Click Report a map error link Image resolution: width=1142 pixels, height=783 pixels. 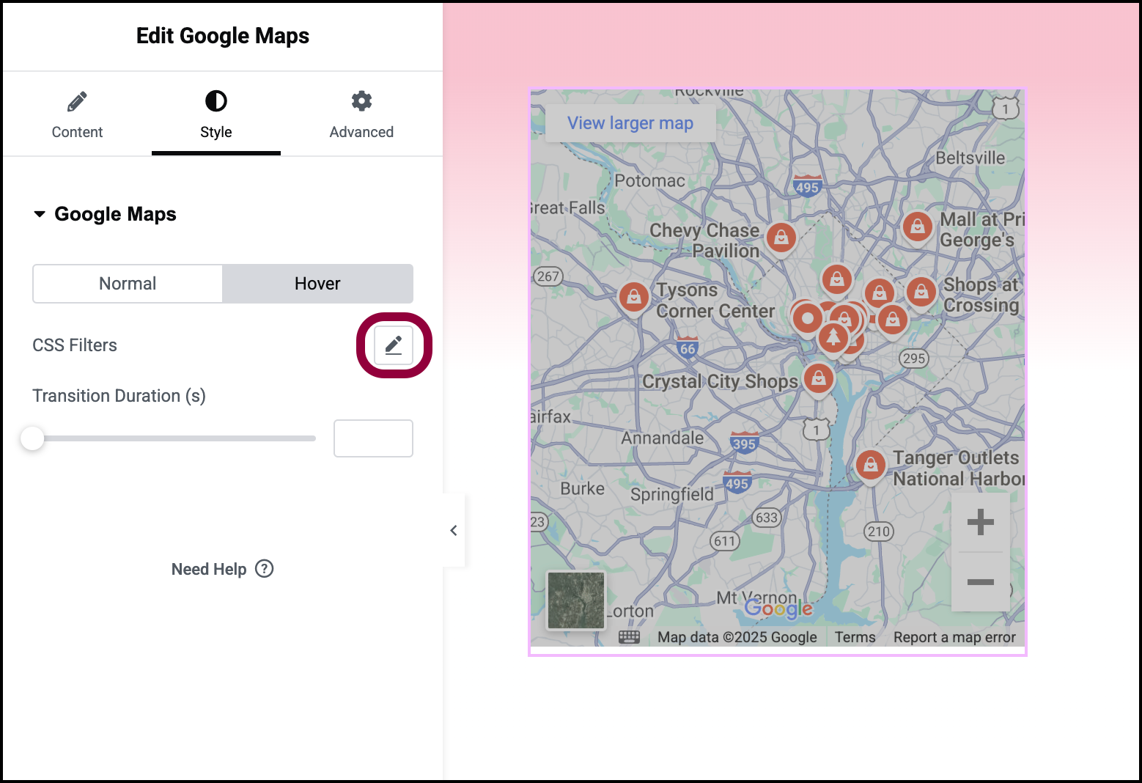pos(954,637)
